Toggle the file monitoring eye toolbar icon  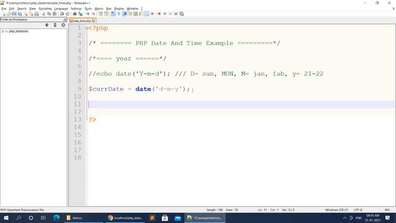pyautogui.click(x=152, y=14)
